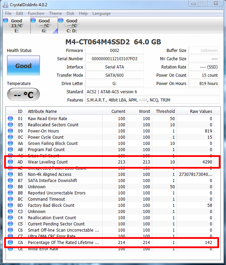Click the Firmware value field 0002
This screenshot has height=265, width=226.
[115, 51]
